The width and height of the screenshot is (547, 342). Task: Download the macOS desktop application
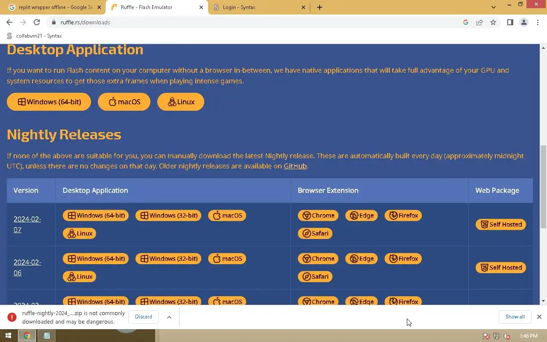click(124, 102)
